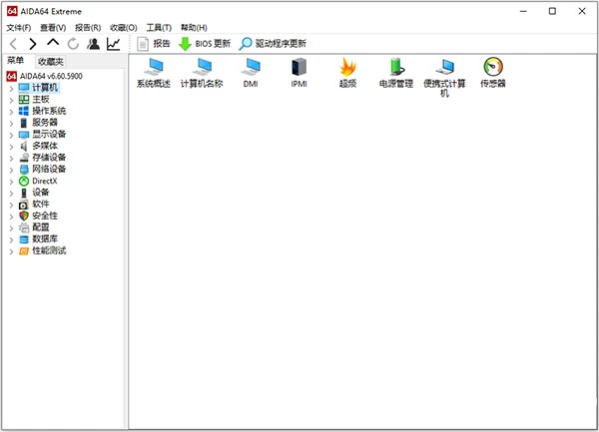Image resolution: width=599 pixels, height=432 pixels.
Task: Expand the 操作系统 tree node arrow
Action: [x=11, y=112]
